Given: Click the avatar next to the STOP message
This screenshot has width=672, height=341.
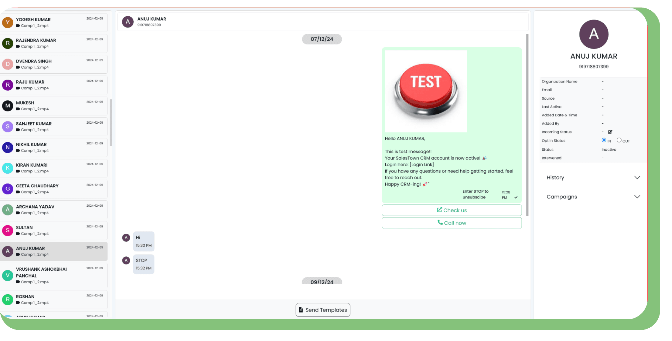Looking at the screenshot, I should 126,260.
